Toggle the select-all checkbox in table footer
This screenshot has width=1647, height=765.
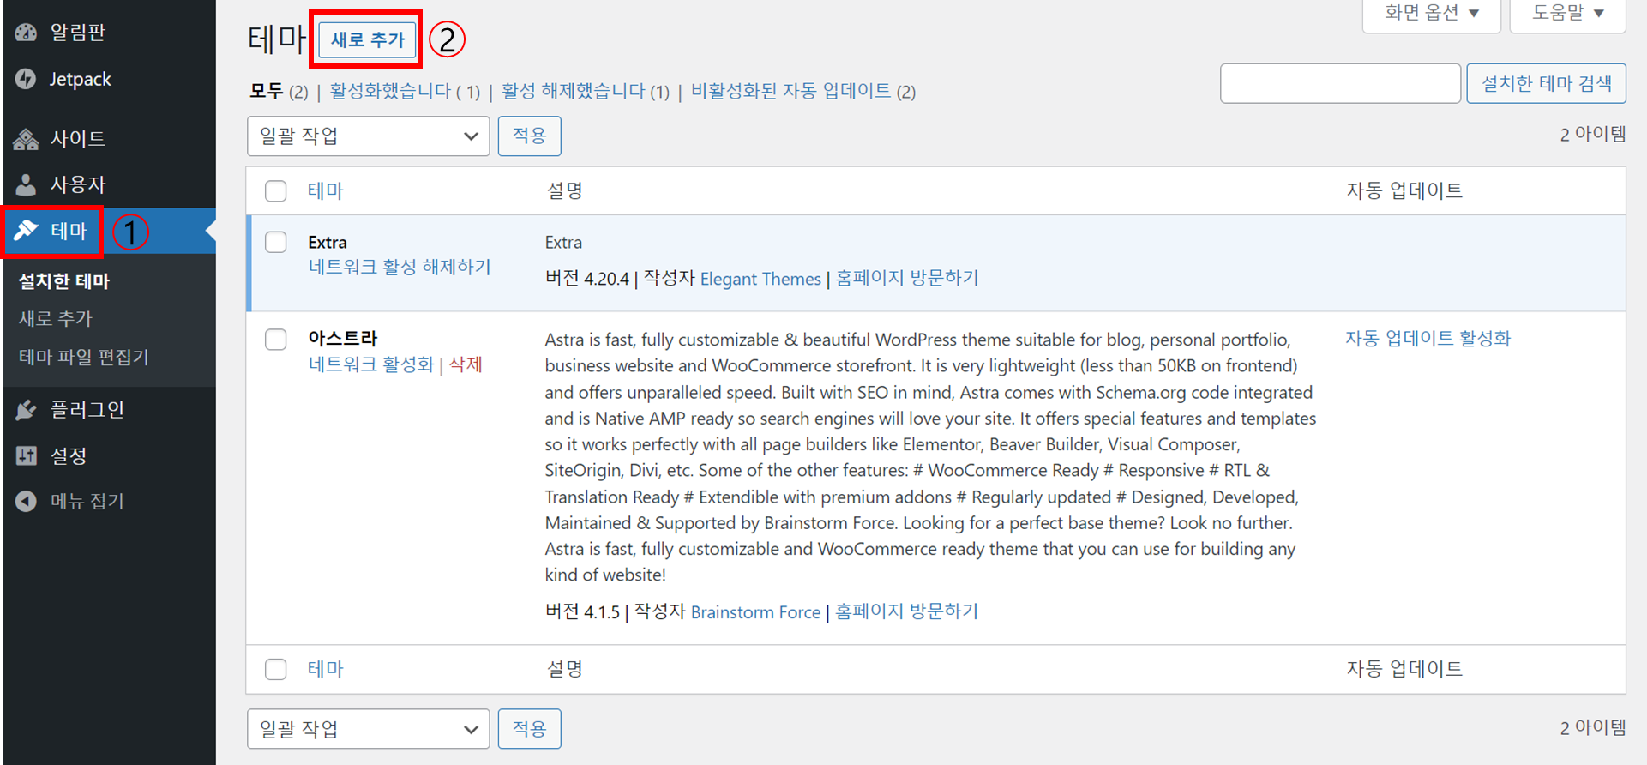pyautogui.click(x=276, y=669)
